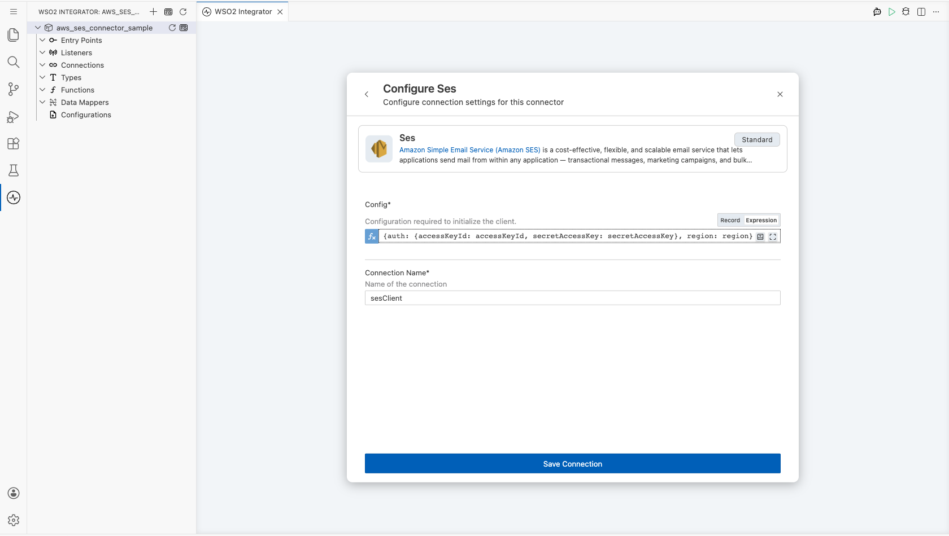Open the Extensions icon

tap(14, 143)
